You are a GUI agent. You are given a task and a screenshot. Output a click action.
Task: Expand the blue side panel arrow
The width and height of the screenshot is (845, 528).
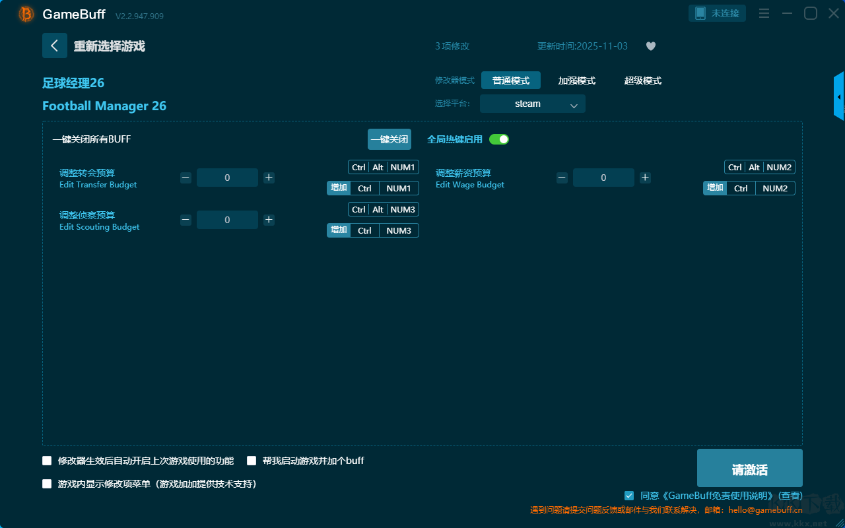tap(839, 97)
